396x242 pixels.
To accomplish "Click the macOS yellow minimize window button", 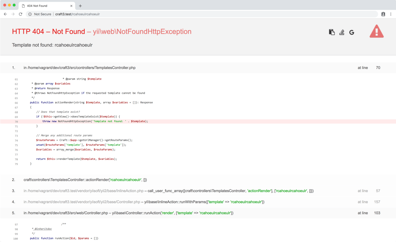I will (9, 5).
